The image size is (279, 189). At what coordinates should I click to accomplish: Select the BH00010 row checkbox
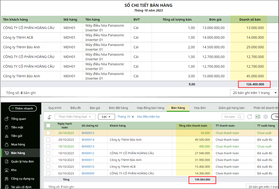point(48,167)
